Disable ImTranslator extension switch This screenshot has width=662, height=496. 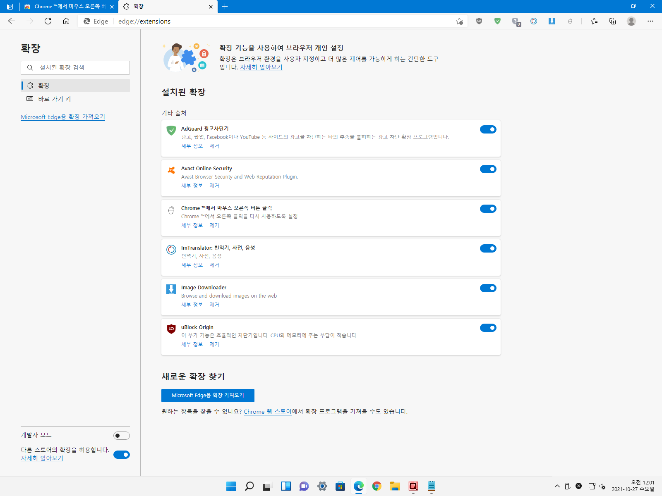(x=488, y=248)
